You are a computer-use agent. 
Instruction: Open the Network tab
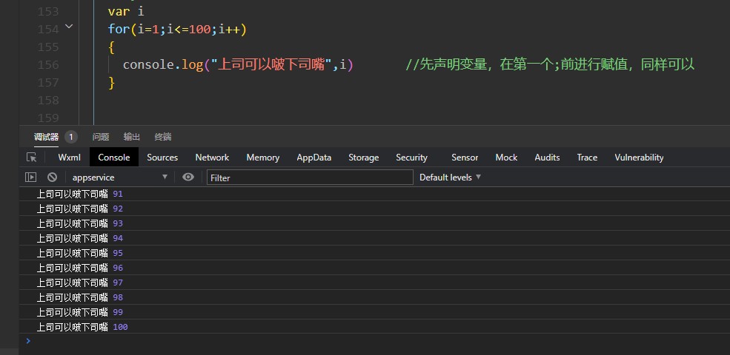tap(212, 157)
